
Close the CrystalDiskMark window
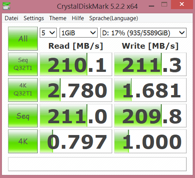coord(182,5)
